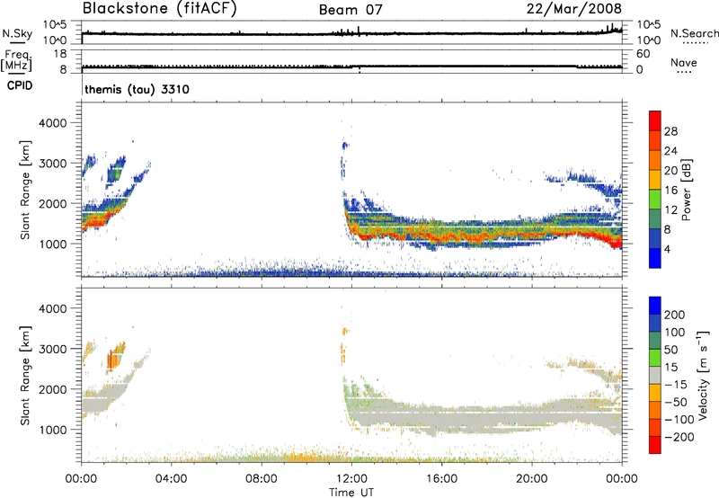The image size is (719, 498).
Task: Click the 'Time UT' axis title
Action: [351, 493]
